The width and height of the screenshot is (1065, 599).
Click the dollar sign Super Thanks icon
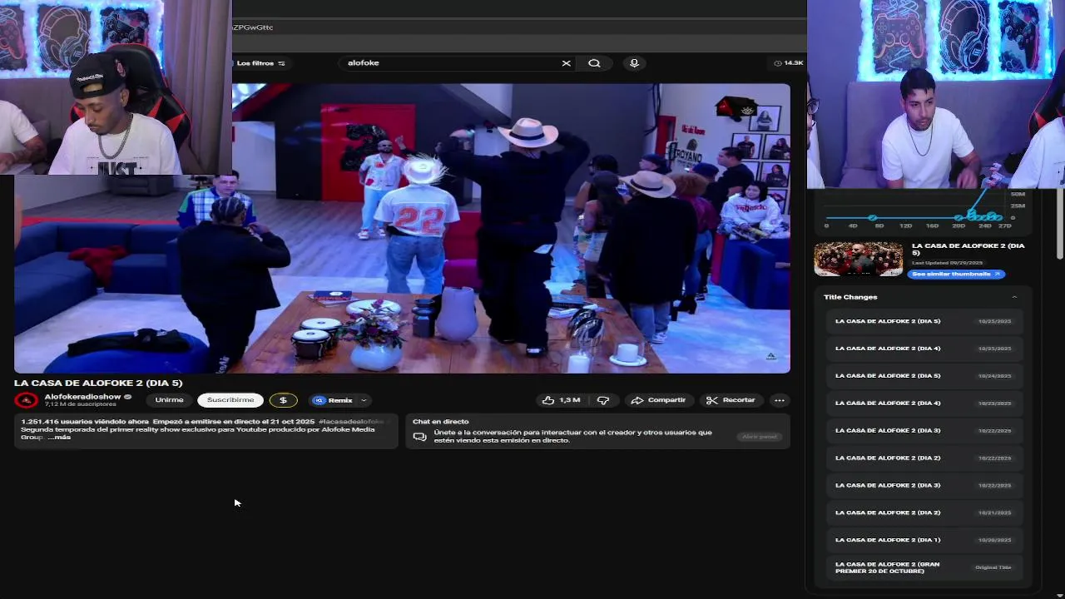283,400
